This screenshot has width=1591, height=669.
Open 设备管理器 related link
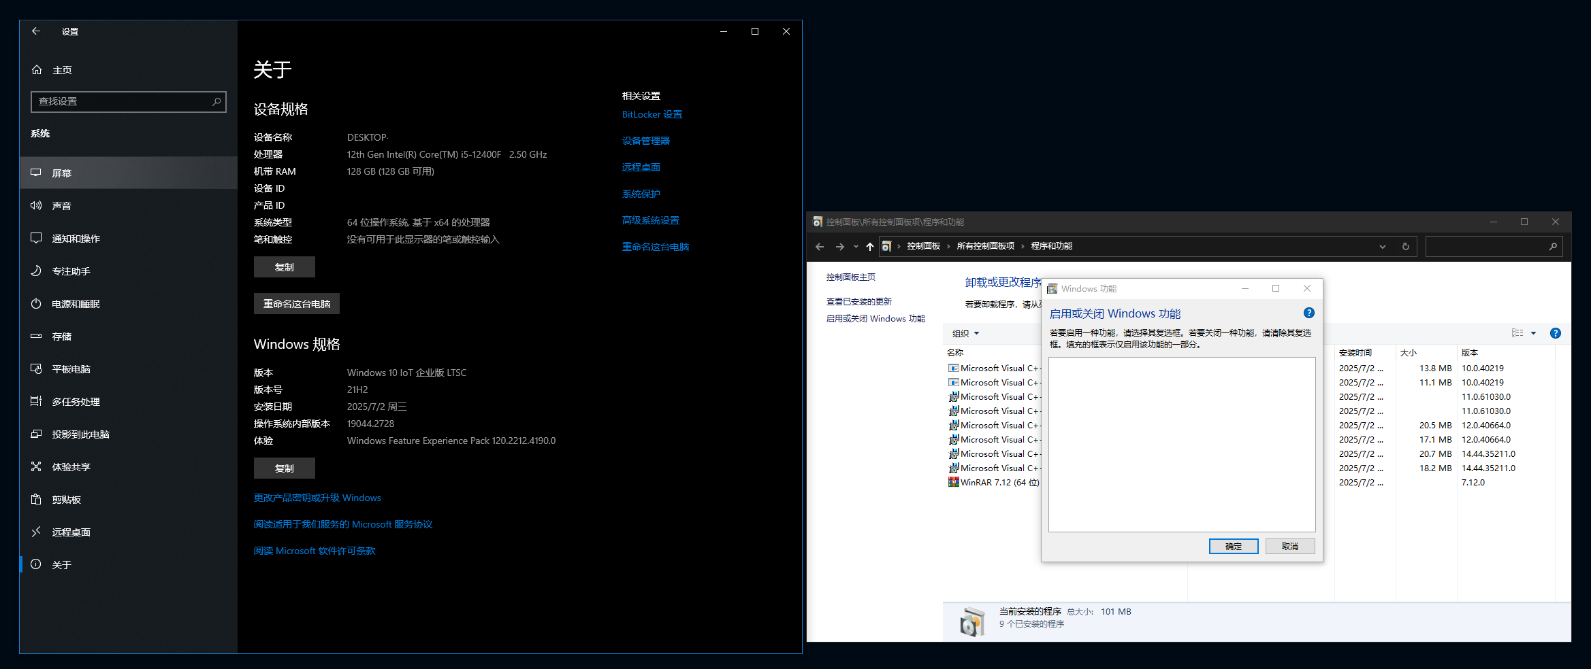pyautogui.click(x=646, y=141)
